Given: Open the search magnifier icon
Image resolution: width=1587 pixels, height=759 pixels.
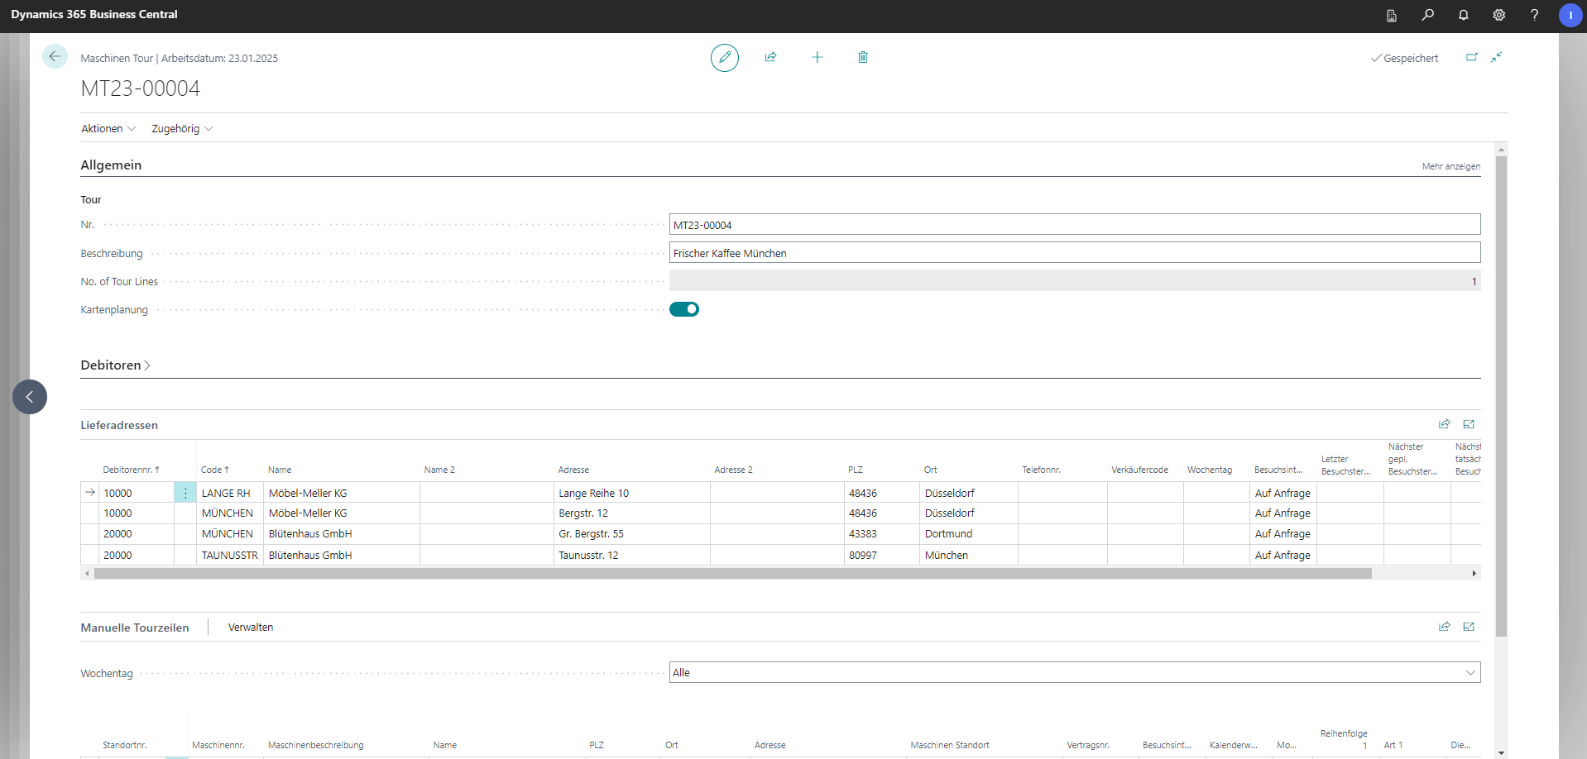Looking at the screenshot, I should 1427,15.
